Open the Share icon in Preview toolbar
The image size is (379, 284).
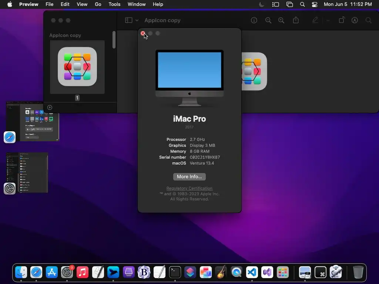point(296,20)
